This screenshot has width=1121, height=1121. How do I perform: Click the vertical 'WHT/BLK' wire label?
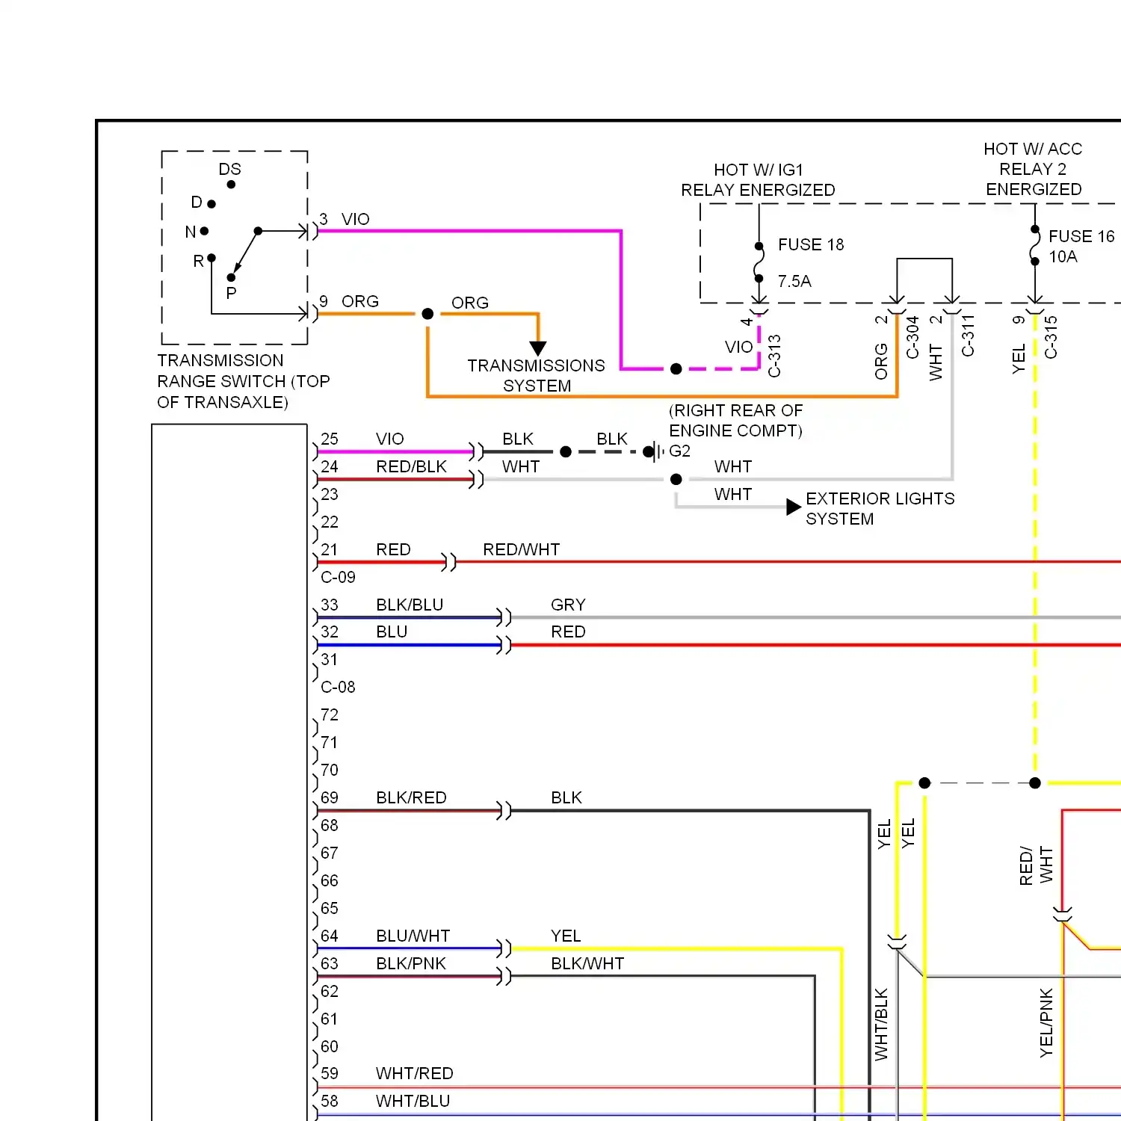pyautogui.click(x=881, y=1024)
